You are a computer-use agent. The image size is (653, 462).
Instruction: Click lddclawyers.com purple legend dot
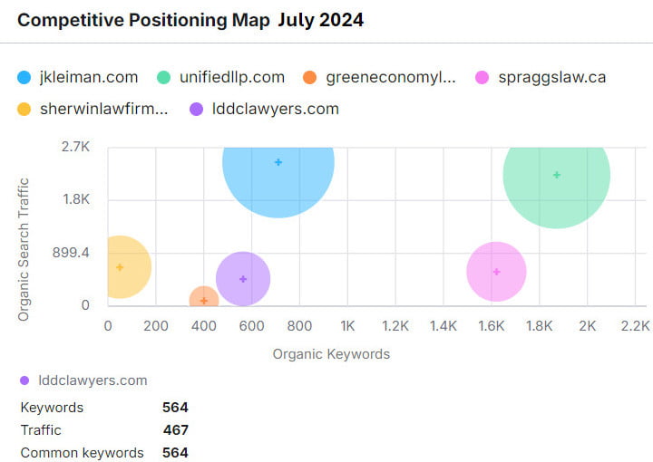tap(196, 110)
